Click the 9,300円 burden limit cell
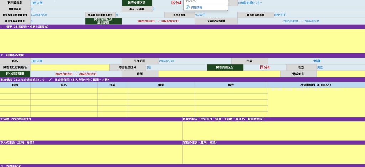Viewport: 365px width, 167px height. (216, 15)
